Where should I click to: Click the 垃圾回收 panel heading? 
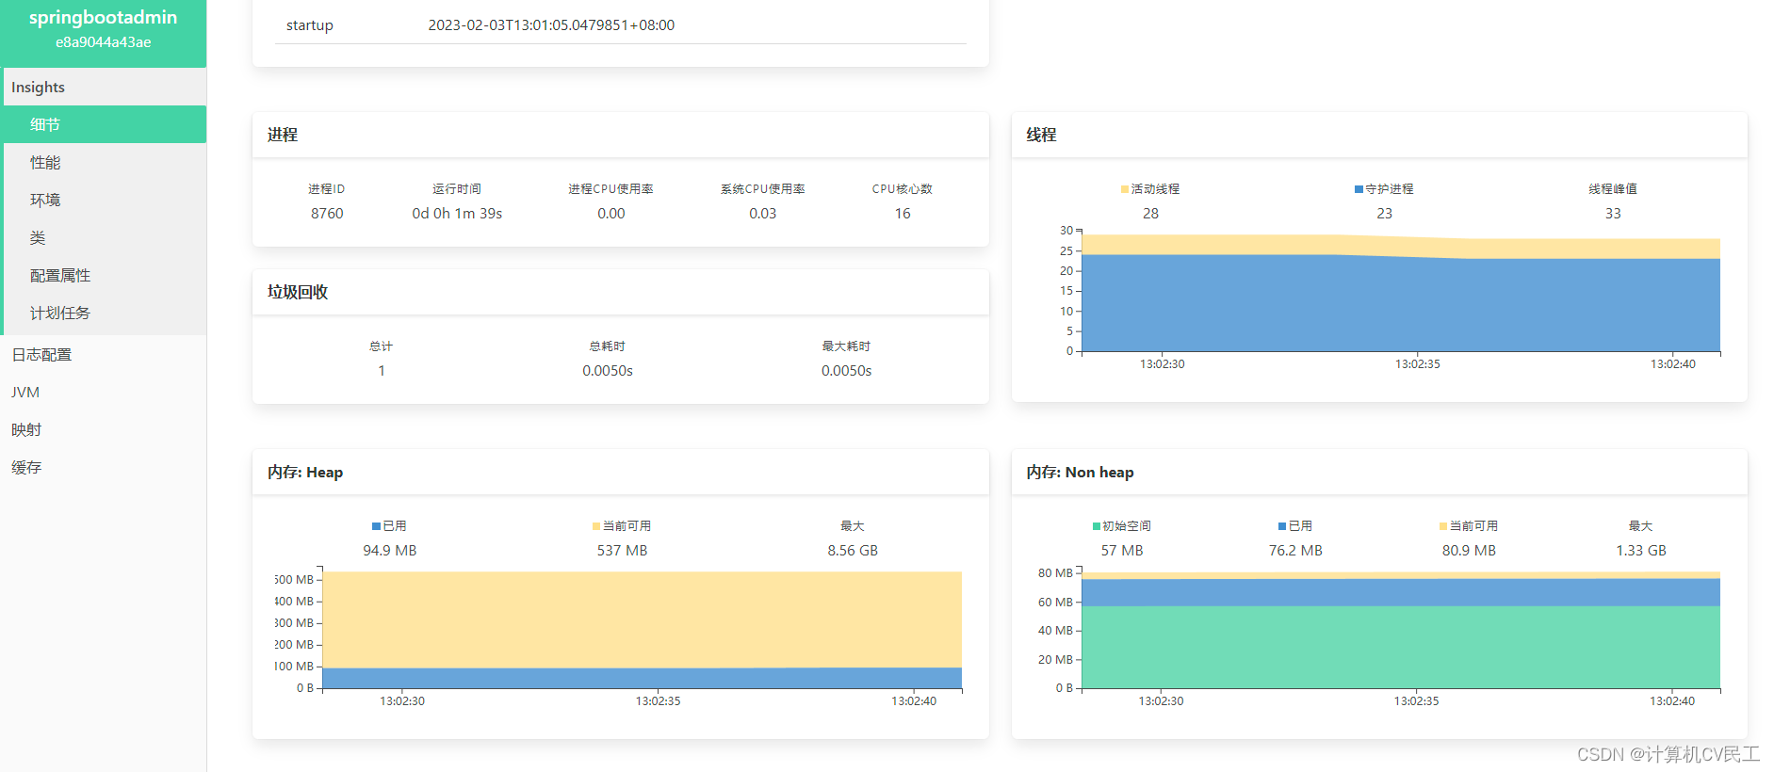click(x=298, y=292)
